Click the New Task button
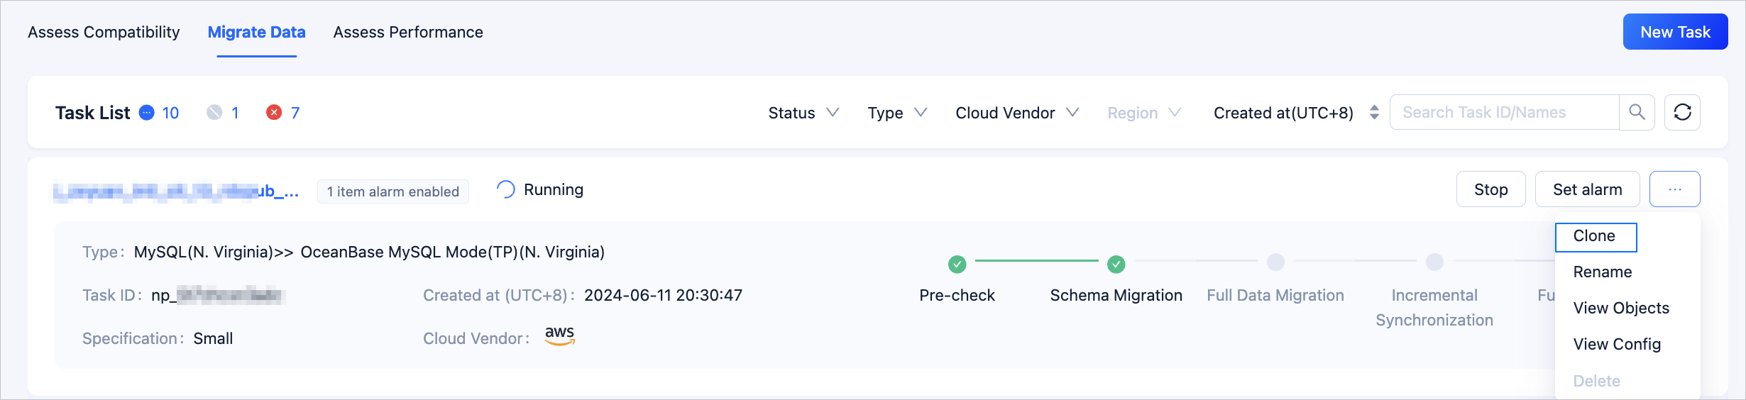This screenshot has width=1746, height=400. [x=1675, y=32]
